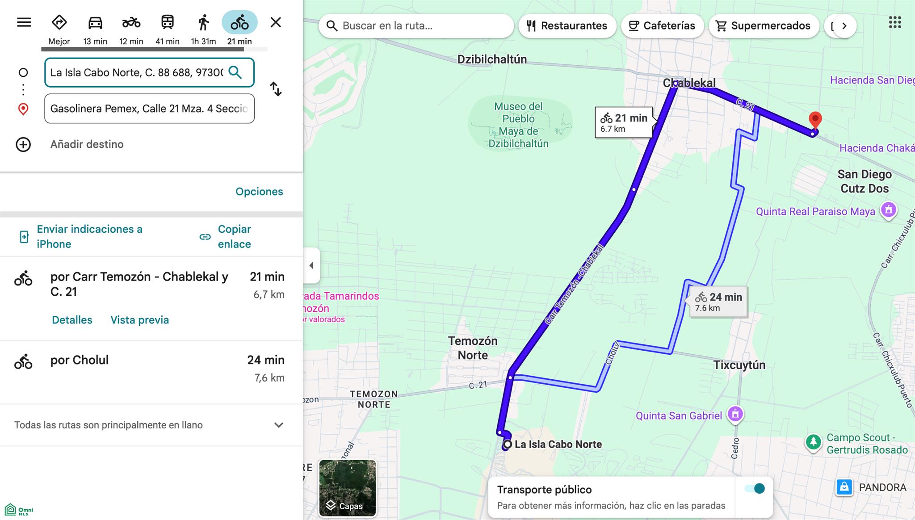Click the 24 min 7.6 km map label

[718, 302]
